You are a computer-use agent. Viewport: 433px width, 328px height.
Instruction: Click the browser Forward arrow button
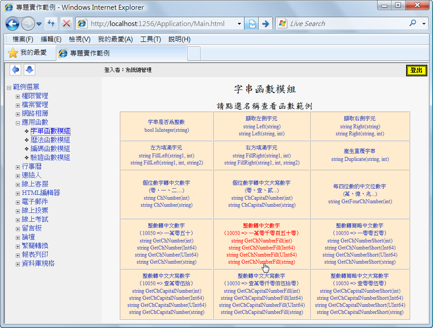pyautogui.click(x=28, y=24)
